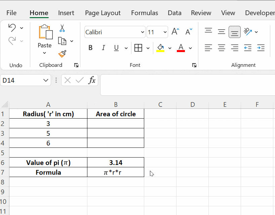Viewport: 275px width, 215px height.
Task: Click the Undo arrow icon
Action: (13, 28)
